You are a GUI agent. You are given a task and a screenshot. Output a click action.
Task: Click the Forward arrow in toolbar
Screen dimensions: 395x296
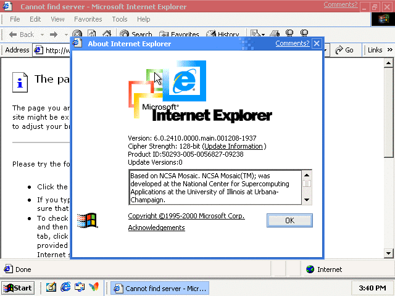coord(54,35)
